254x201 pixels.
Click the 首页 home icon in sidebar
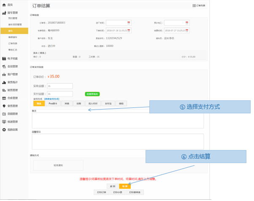[x=4, y=5]
